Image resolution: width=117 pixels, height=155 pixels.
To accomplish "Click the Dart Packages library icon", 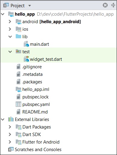I will coord(19,127).
